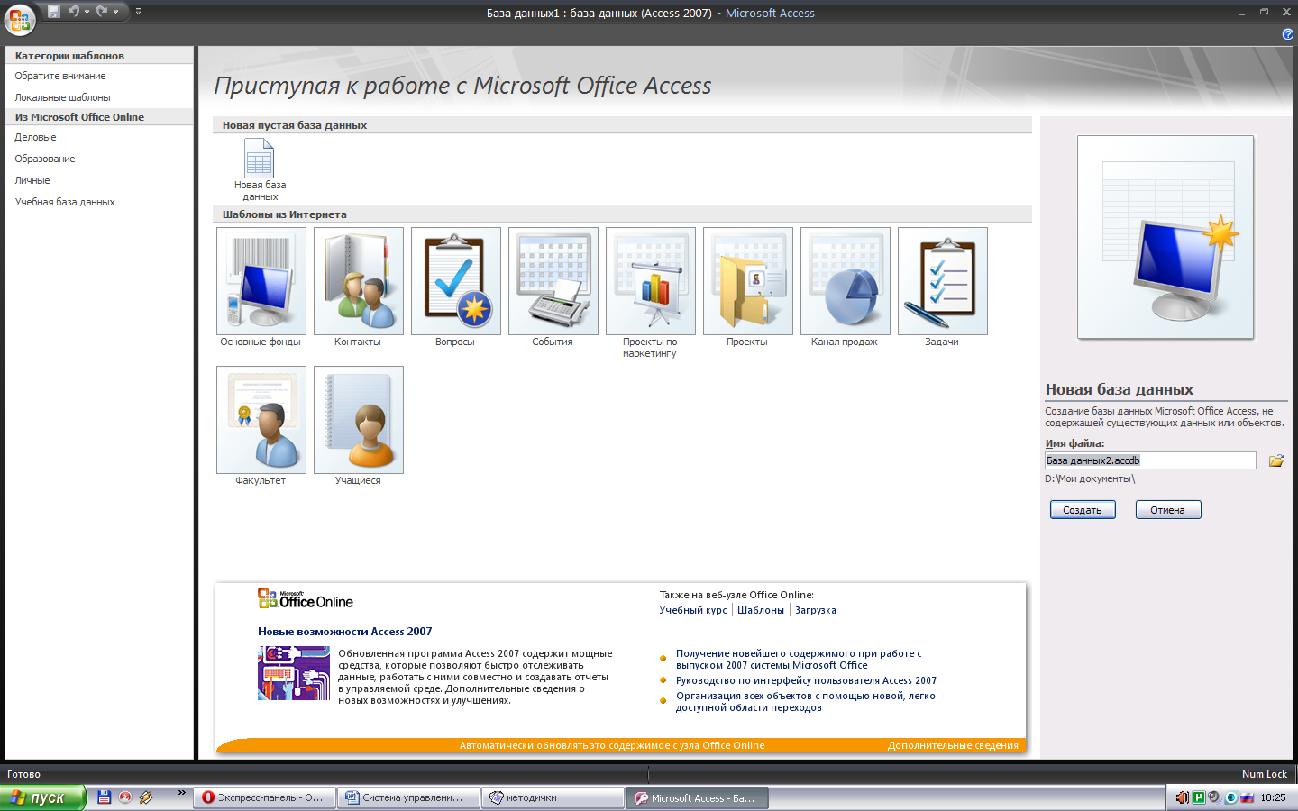The height and width of the screenshot is (811, 1298).
Task: Open Получение новейшего содержимого link
Action: tap(799, 659)
